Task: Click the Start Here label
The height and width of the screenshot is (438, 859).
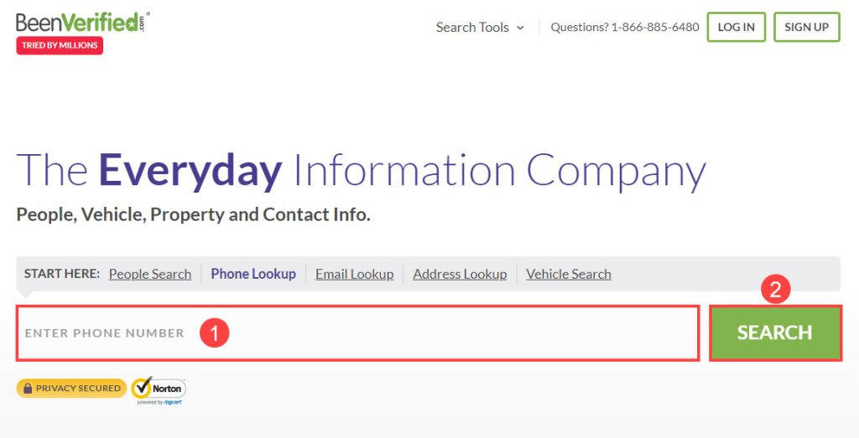Action: [62, 274]
